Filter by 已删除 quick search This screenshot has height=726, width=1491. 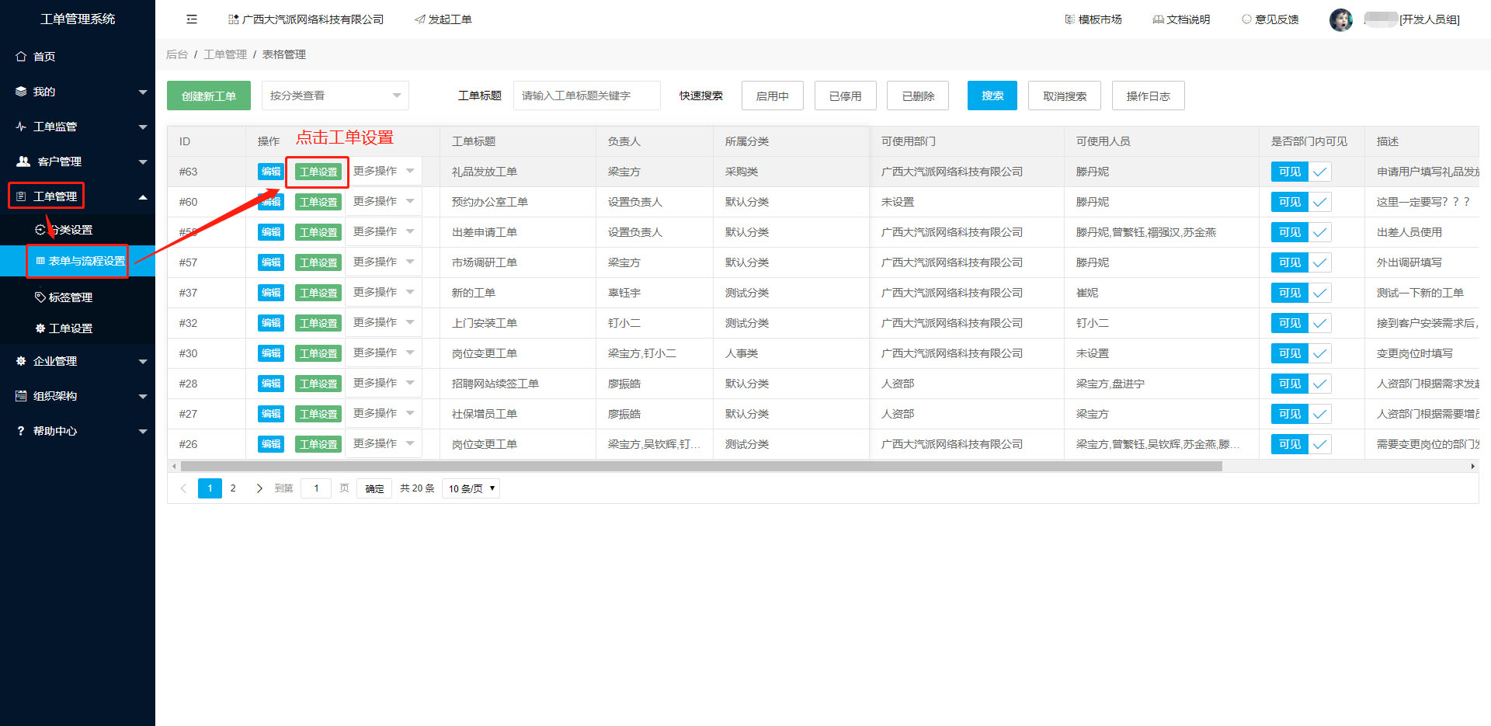[919, 96]
